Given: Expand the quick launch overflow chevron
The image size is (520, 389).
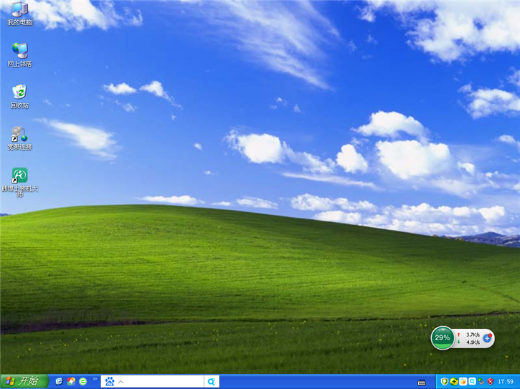Looking at the screenshot, I should click(x=95, y=379).
